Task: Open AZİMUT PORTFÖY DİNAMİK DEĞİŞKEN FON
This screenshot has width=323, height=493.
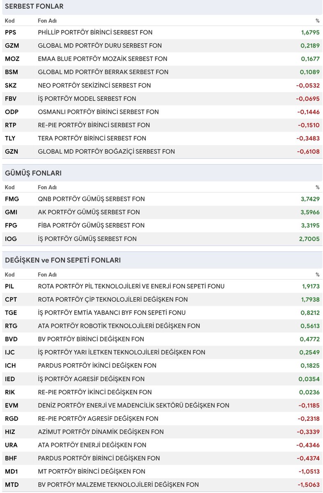Action: pos(101,432)
